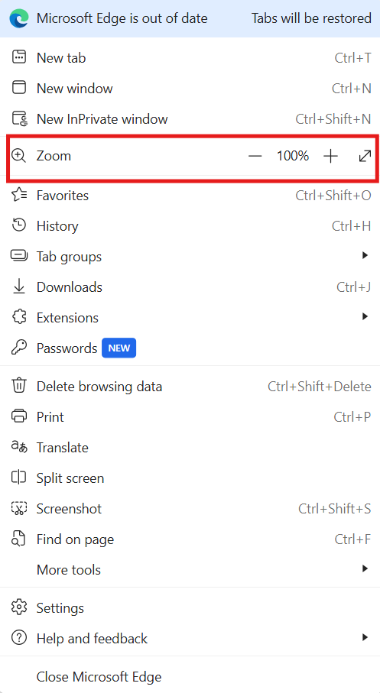Click the Edge logo icon in update banner
Image resolution: width=380 pixels, height=693 pixels.
19,18
